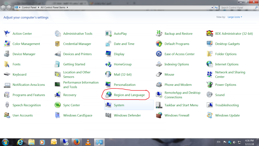259x146 pixels.
Task: Click the Color Management icon
Action: click(7, 44)
